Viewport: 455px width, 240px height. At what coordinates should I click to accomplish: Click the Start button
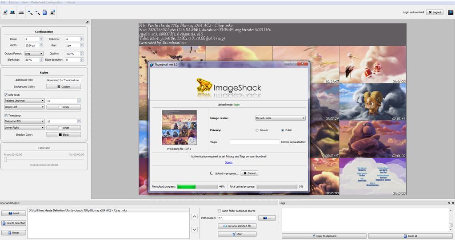tap(237, 234)
